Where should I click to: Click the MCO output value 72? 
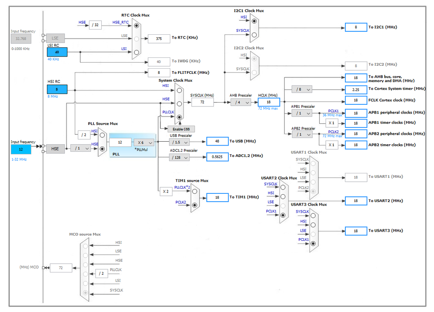tap(61, 268)
